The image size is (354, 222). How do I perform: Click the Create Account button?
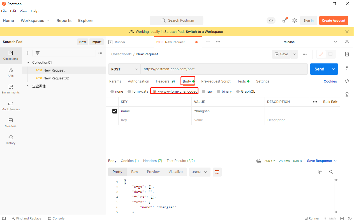point(334,20)
